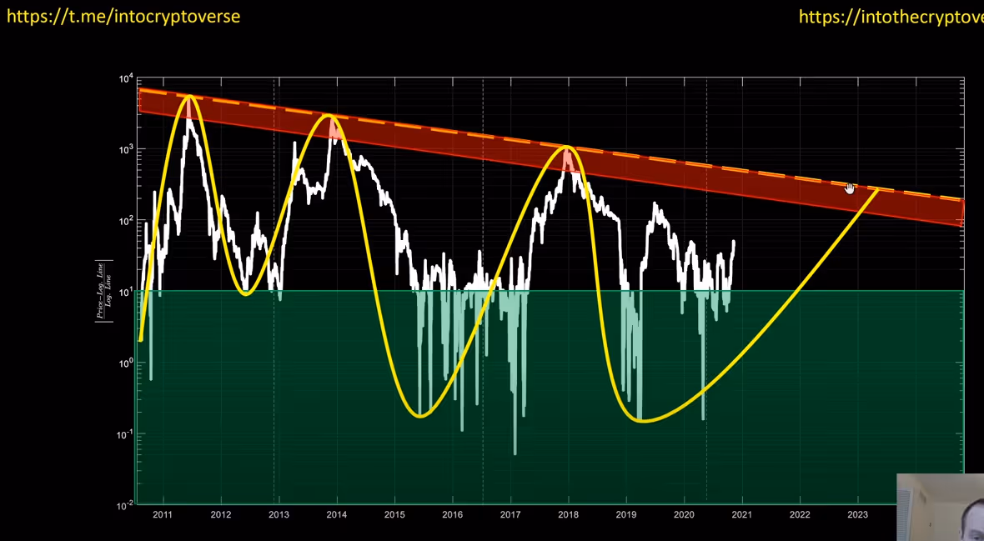
Task: Click the 10^-2 tick label on y-axis
Action: coord(125,505)
